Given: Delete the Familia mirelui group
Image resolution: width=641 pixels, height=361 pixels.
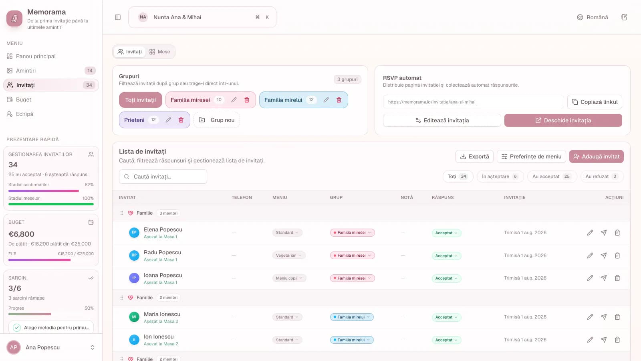Looking at the screenshot, I should click(339, 100).
